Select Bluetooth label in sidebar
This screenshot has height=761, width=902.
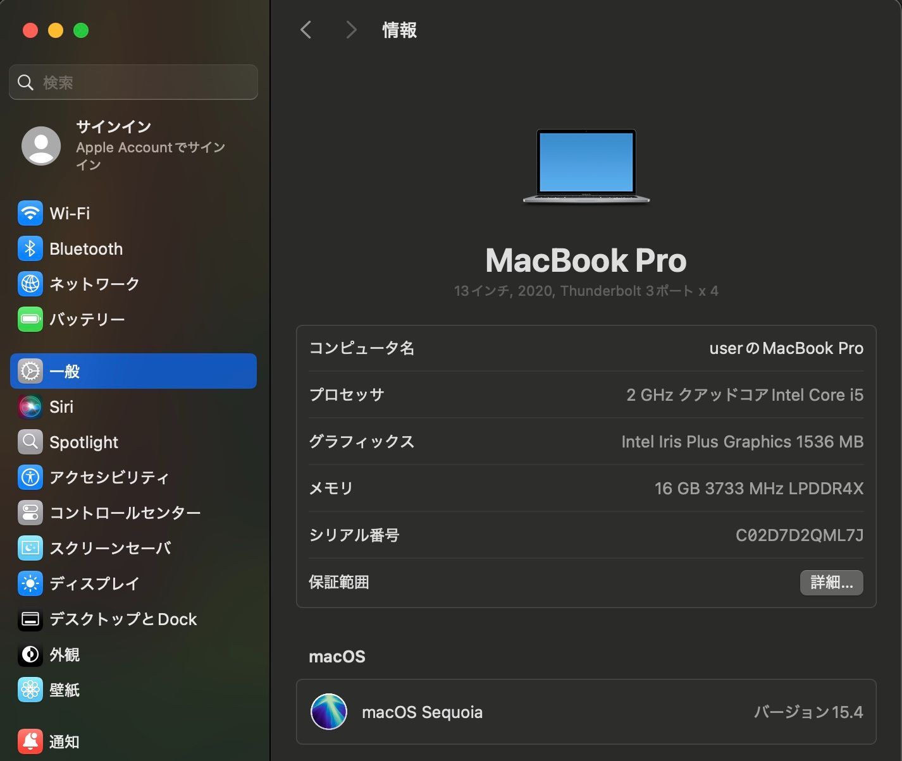tap(86, 249)
